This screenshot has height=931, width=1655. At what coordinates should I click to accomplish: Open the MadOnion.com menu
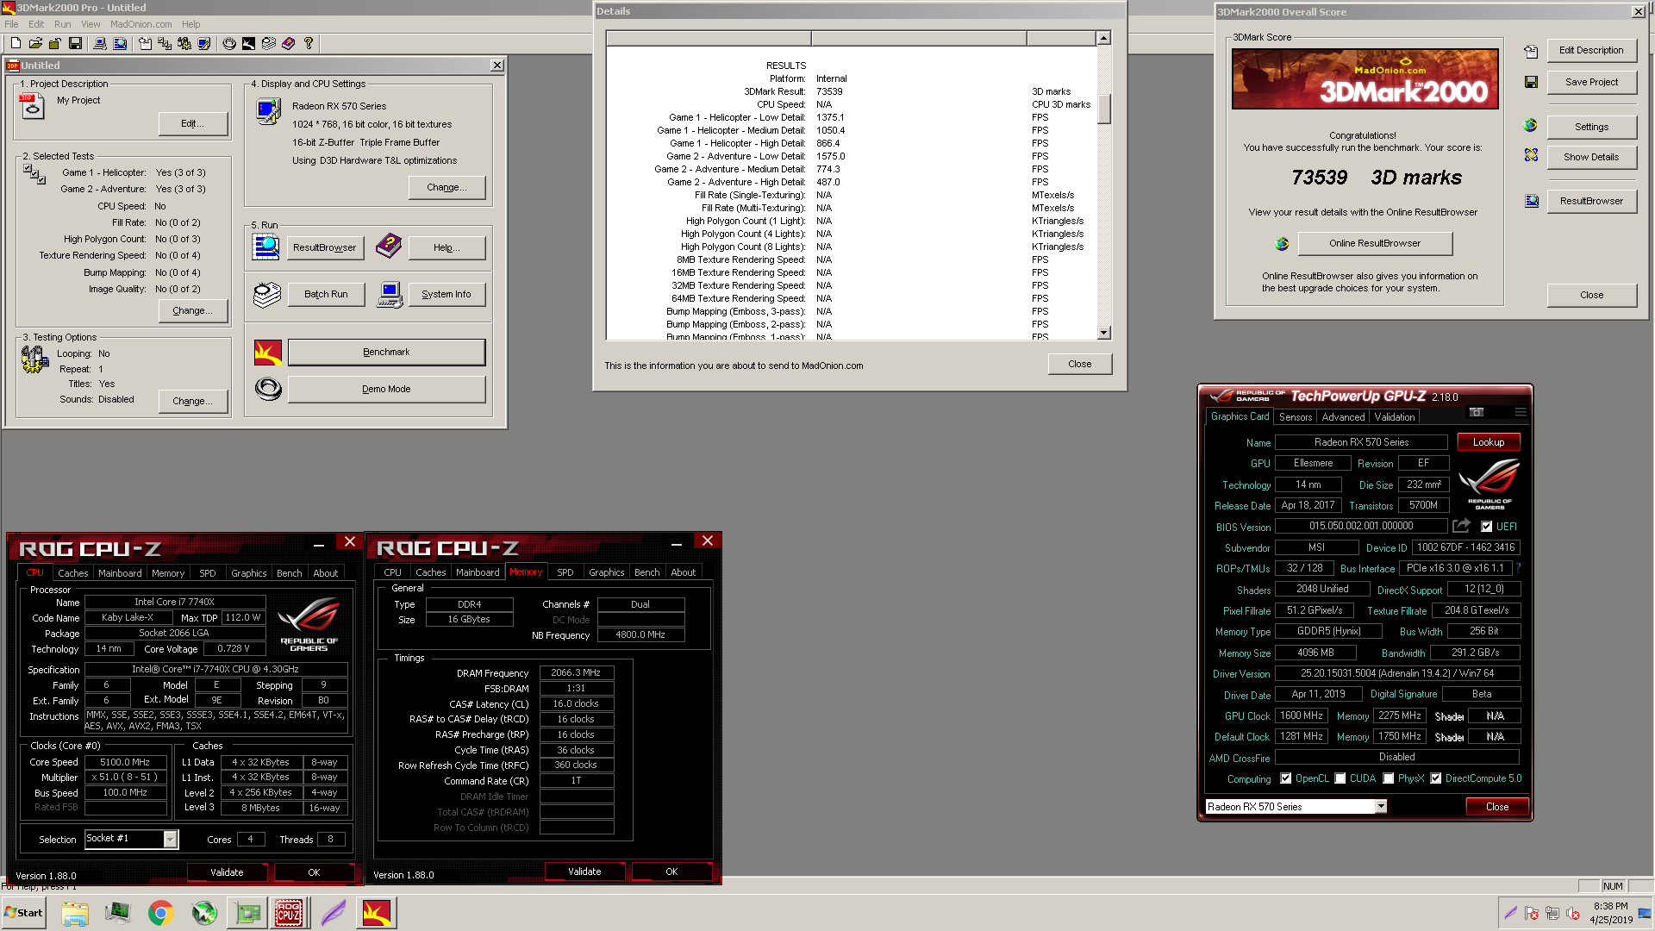(141, 24)
